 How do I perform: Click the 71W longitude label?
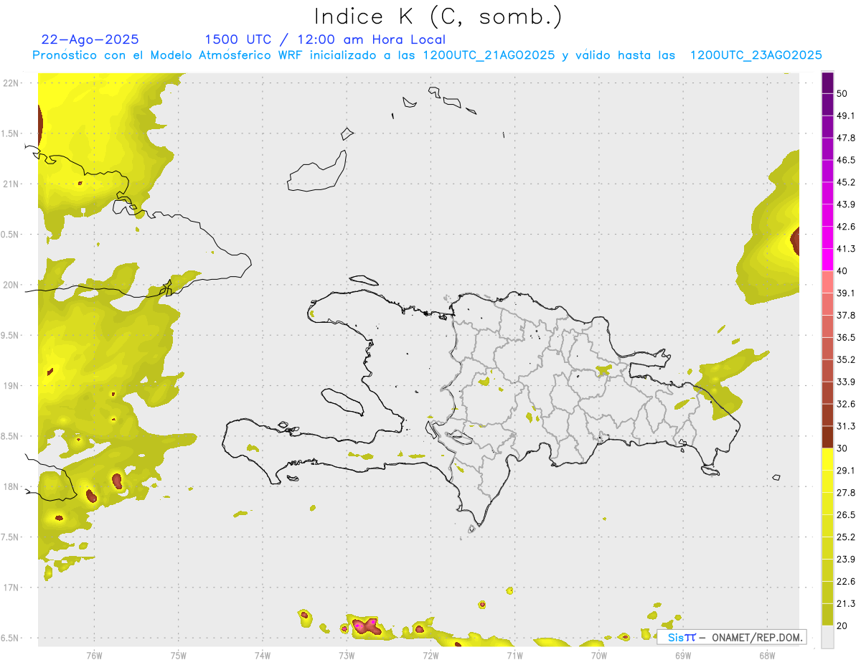[x=514, y=655]
